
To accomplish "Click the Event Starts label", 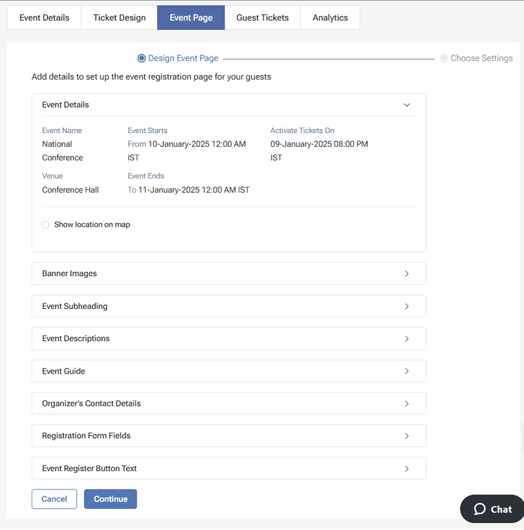I will pyautogui.click(x=147, y=131).
